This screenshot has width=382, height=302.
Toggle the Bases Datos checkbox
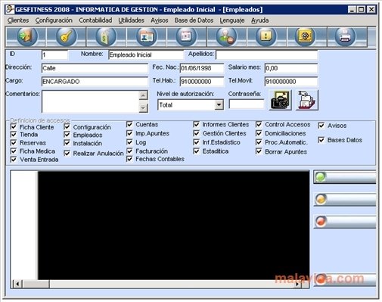(x=321, y=140)
